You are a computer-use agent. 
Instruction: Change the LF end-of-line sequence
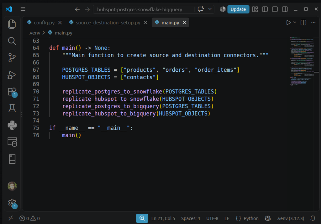pyautogui.click(x=227, y=218)
